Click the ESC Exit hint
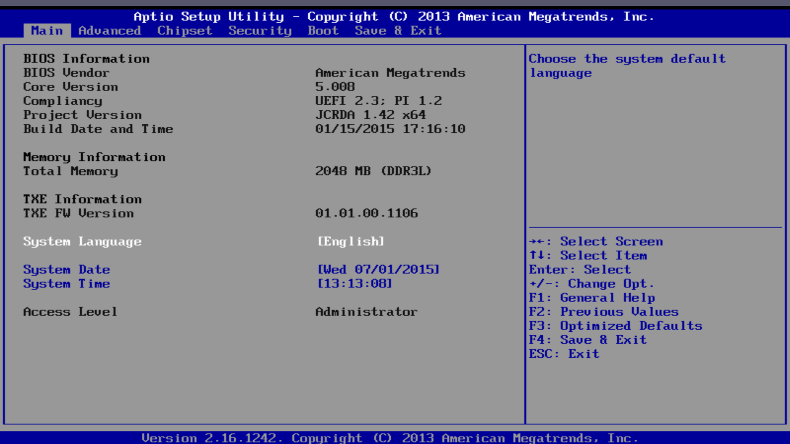The height and width of the screenshot is (444, 790). click(564, 354)
